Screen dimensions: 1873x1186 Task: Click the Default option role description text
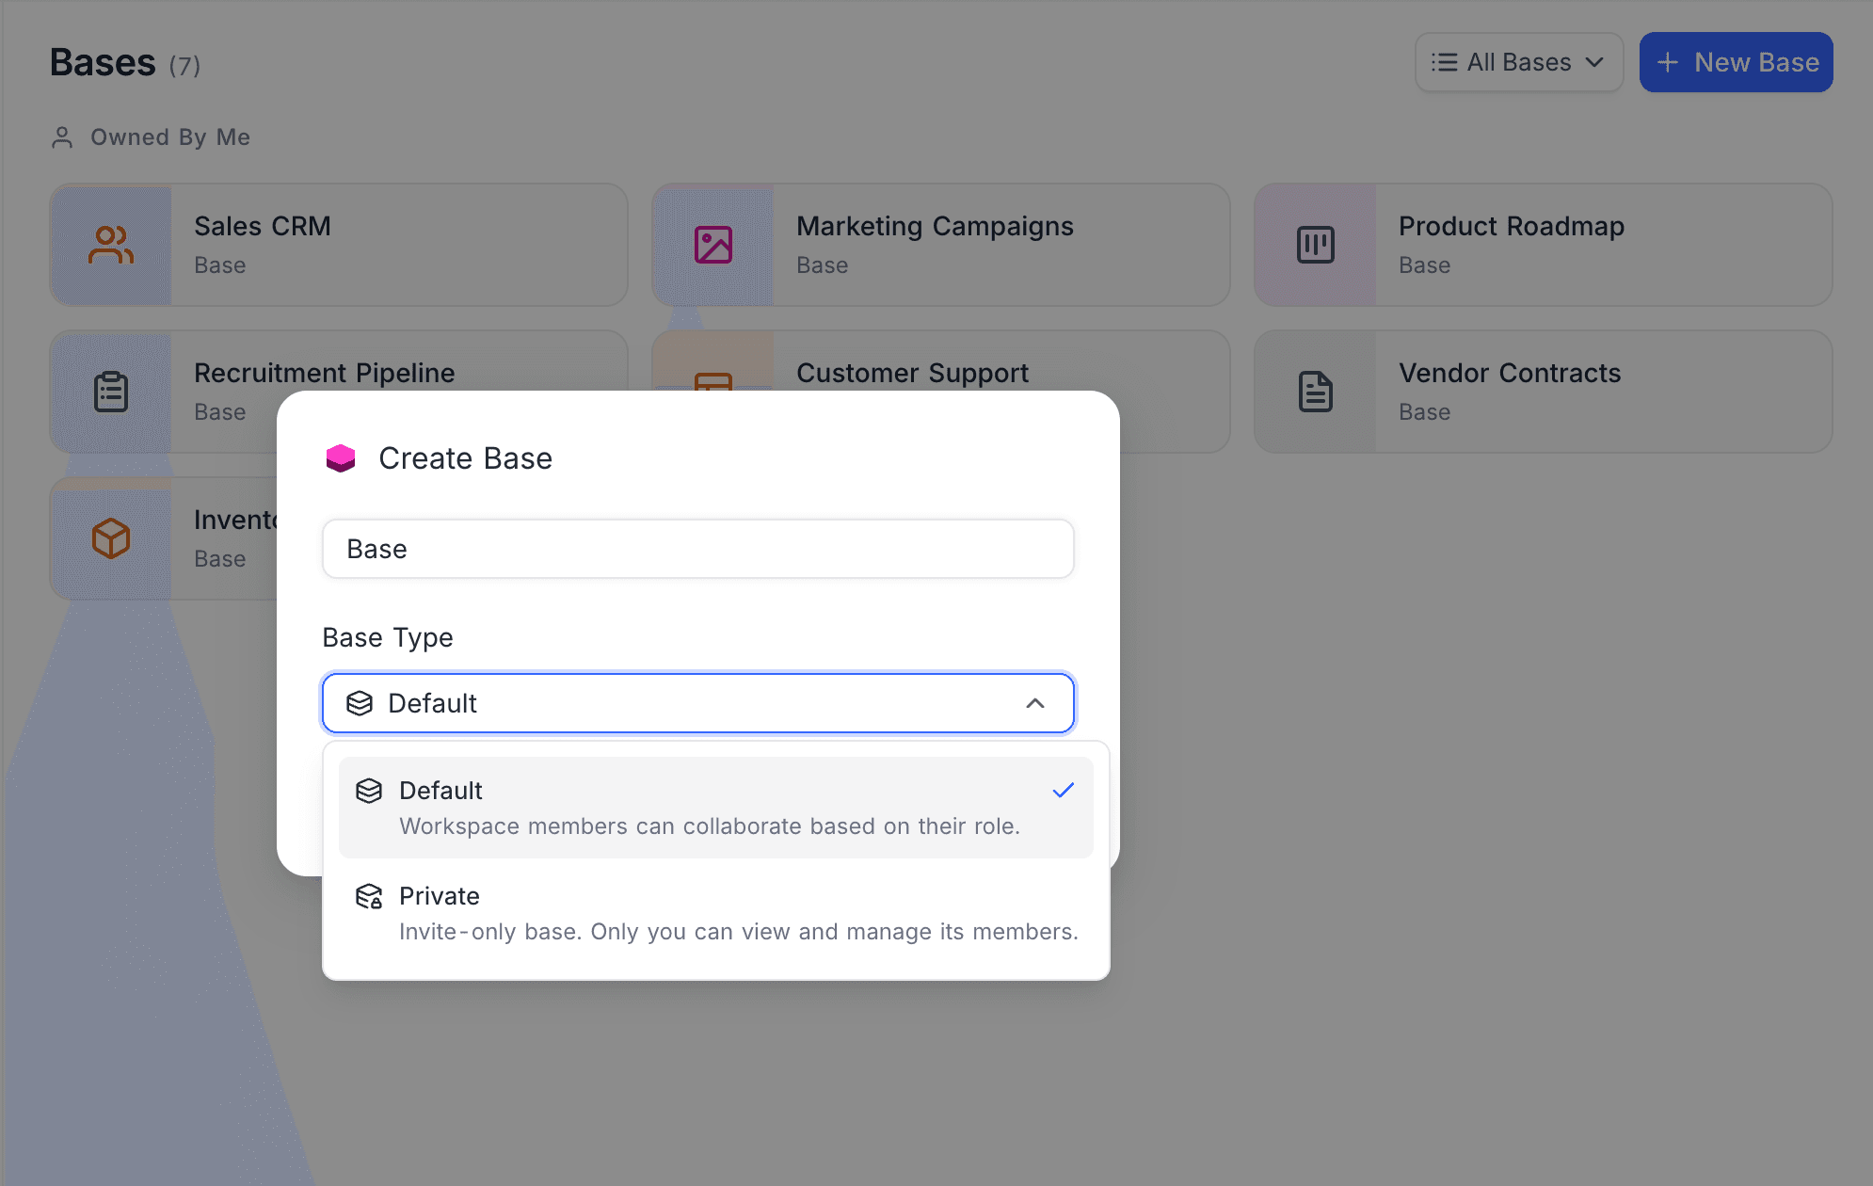pos(710,826)
